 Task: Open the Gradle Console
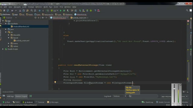pyautogui.click(x=163, y=102)
